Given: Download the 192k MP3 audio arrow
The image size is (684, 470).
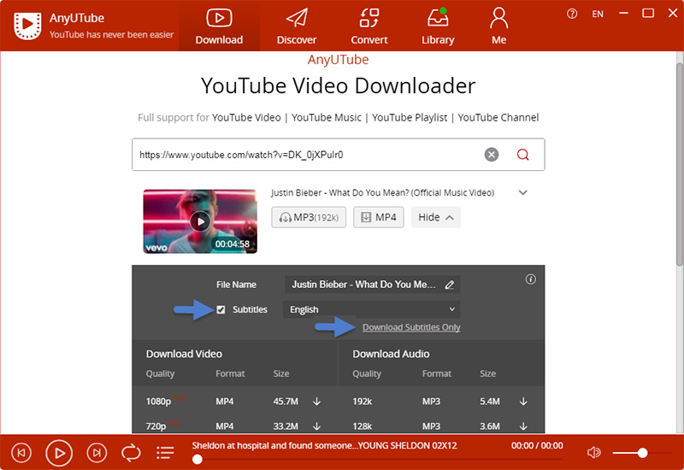Looking at the screenshot, I should click(523, 402).
